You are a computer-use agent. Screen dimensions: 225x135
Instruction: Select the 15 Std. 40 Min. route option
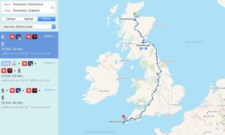click(29, 99)
